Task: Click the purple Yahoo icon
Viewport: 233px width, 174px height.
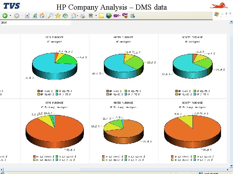Action: click(x=116, y=16)
